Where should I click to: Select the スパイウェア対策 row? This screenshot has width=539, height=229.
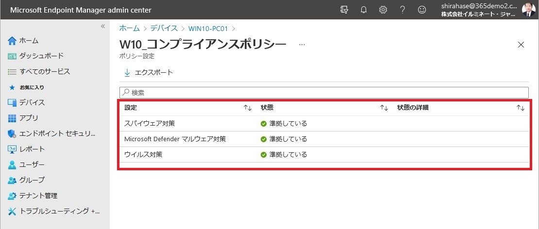324,124
